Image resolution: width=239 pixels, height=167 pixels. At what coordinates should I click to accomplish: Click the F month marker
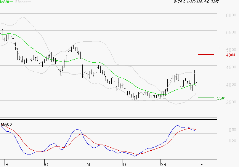point(202,164)
